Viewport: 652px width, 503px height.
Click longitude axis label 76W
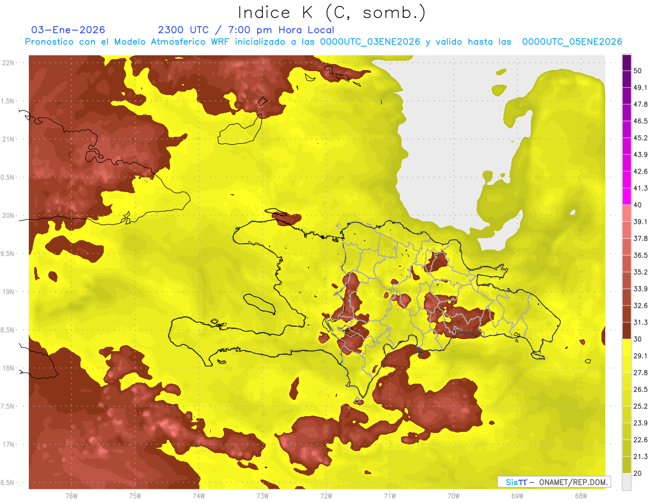click(71, 496)
